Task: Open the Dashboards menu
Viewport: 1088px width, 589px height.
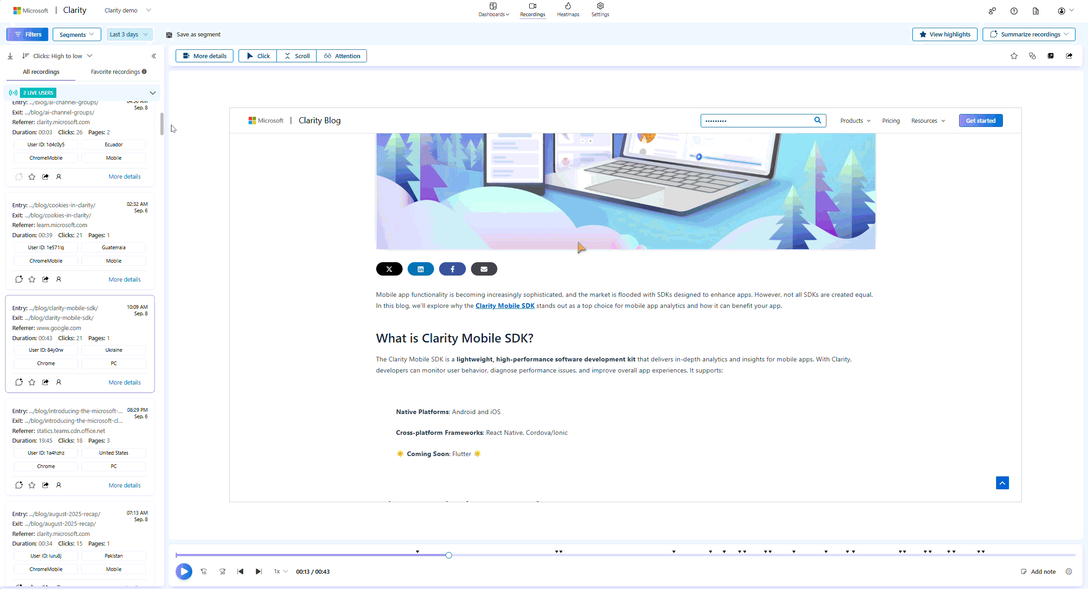Action: point(494,10)
